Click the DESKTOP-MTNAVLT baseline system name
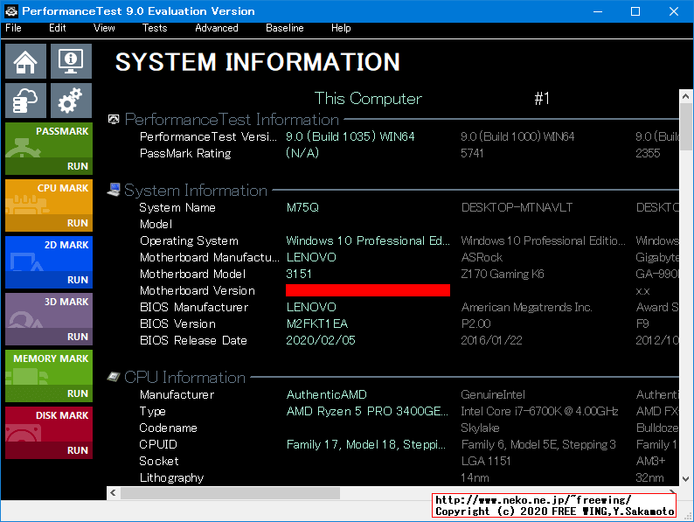 tap(517, 207)
